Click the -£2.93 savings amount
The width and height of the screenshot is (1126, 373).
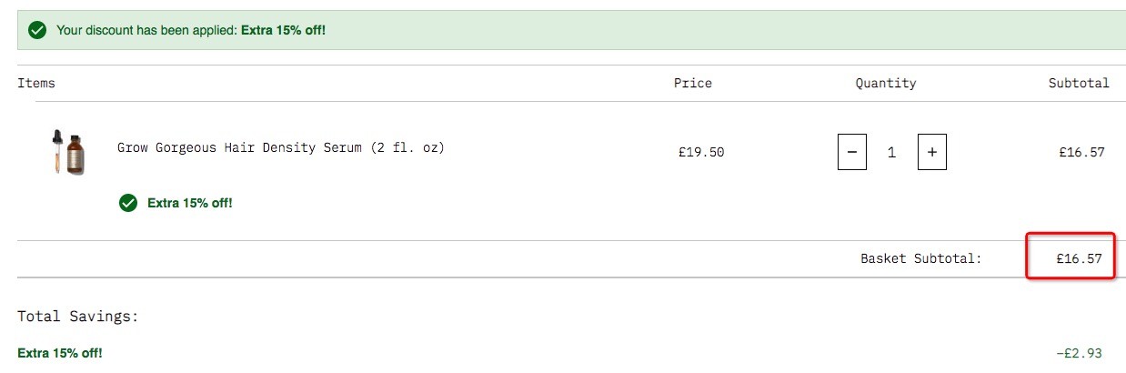coord(1079,353)
